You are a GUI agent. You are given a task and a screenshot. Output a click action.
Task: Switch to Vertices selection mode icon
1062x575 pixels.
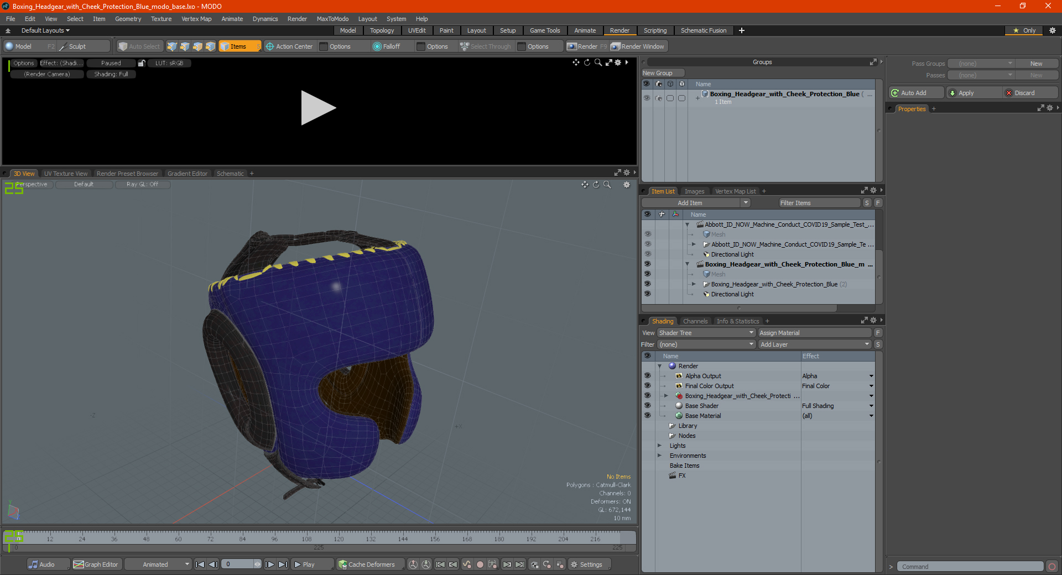(172, 46)
